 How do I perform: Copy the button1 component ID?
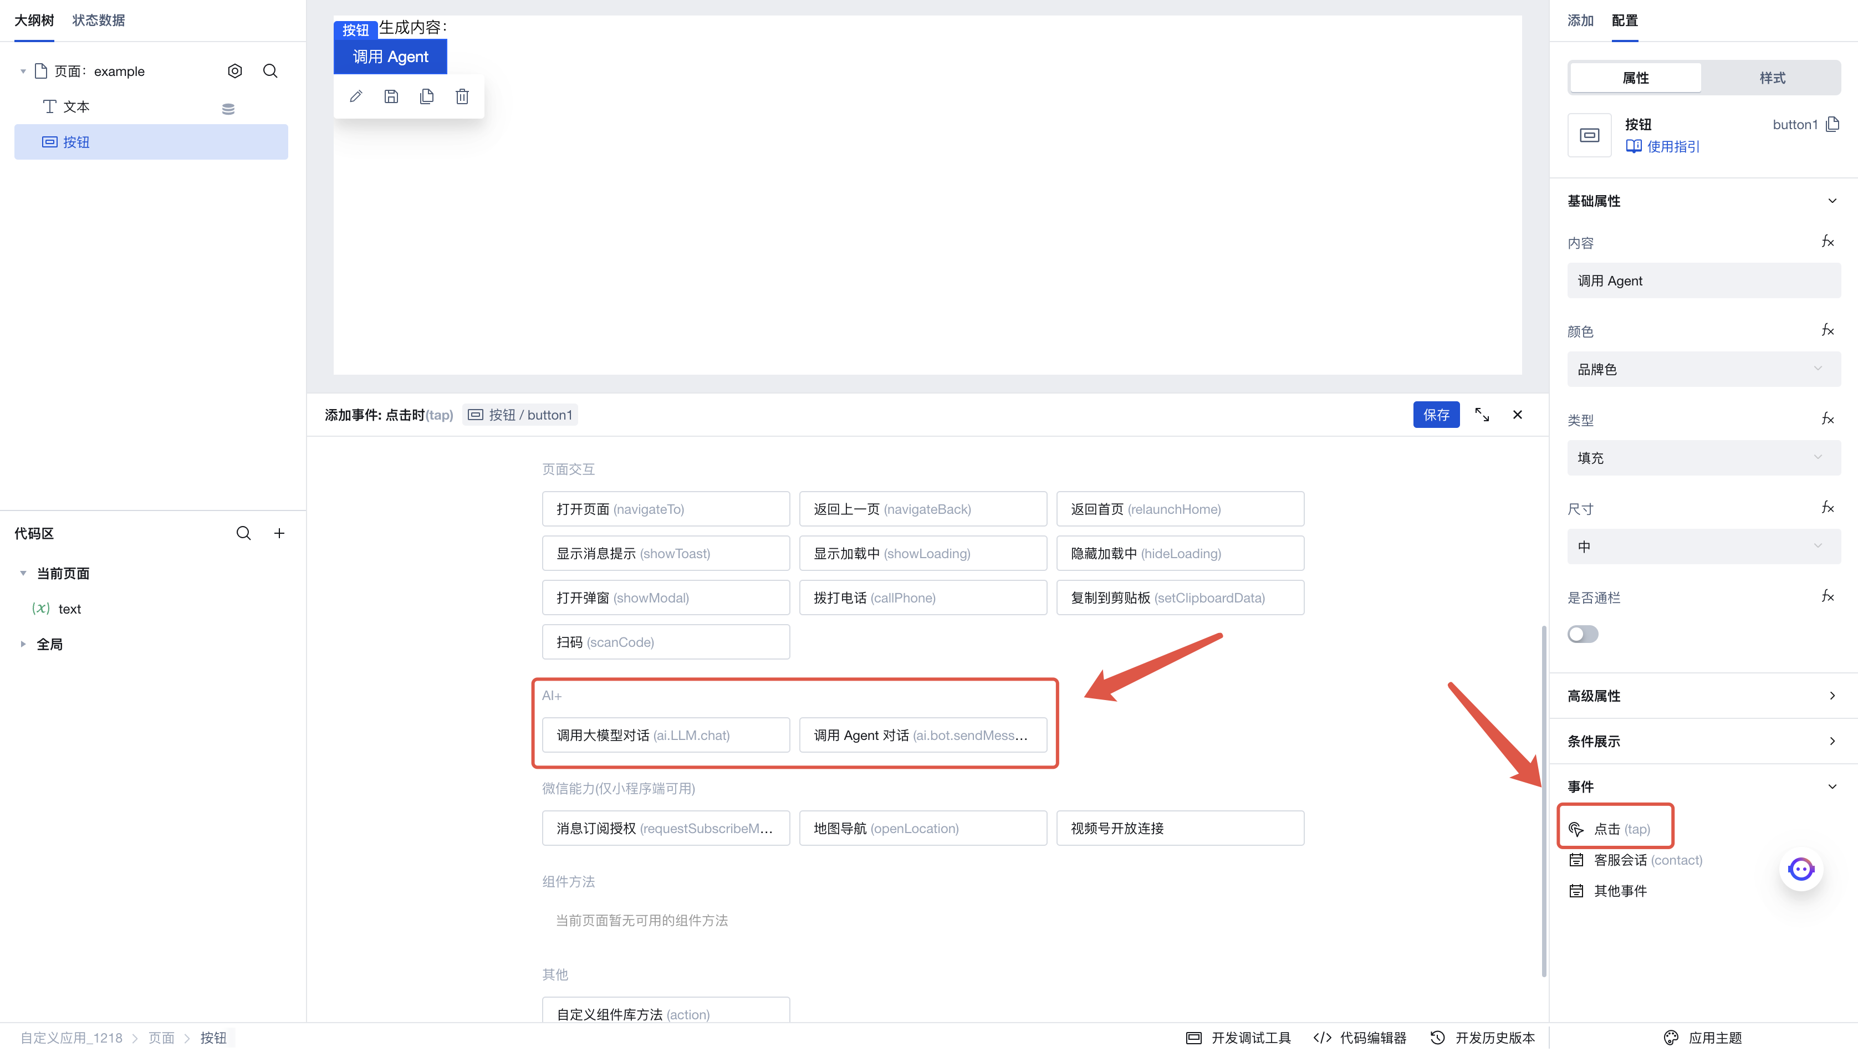(1833, 124)
